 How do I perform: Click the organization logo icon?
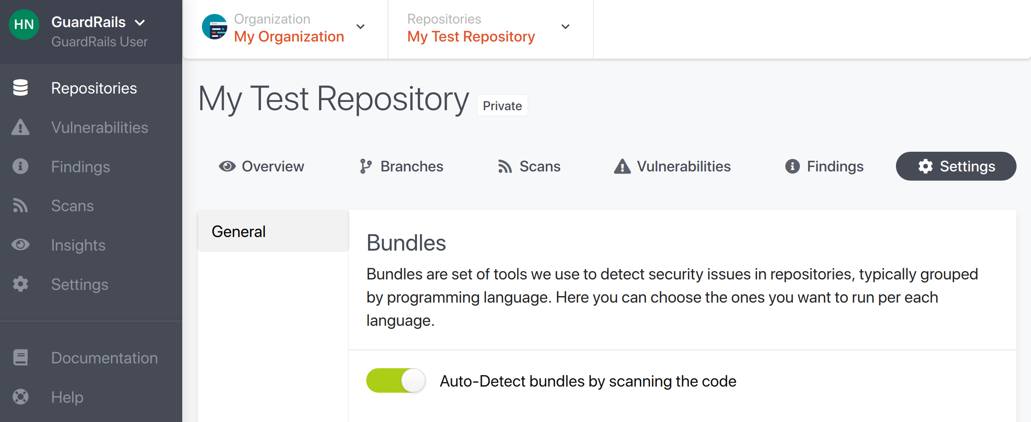pos(215,27)
